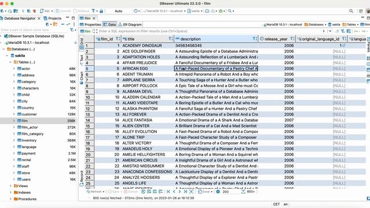Select the customer table in navigator

tap(29, 114)
